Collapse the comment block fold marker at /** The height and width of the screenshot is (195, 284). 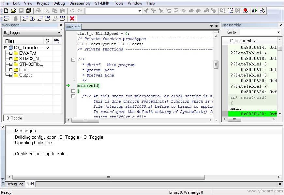click(73, 60)
